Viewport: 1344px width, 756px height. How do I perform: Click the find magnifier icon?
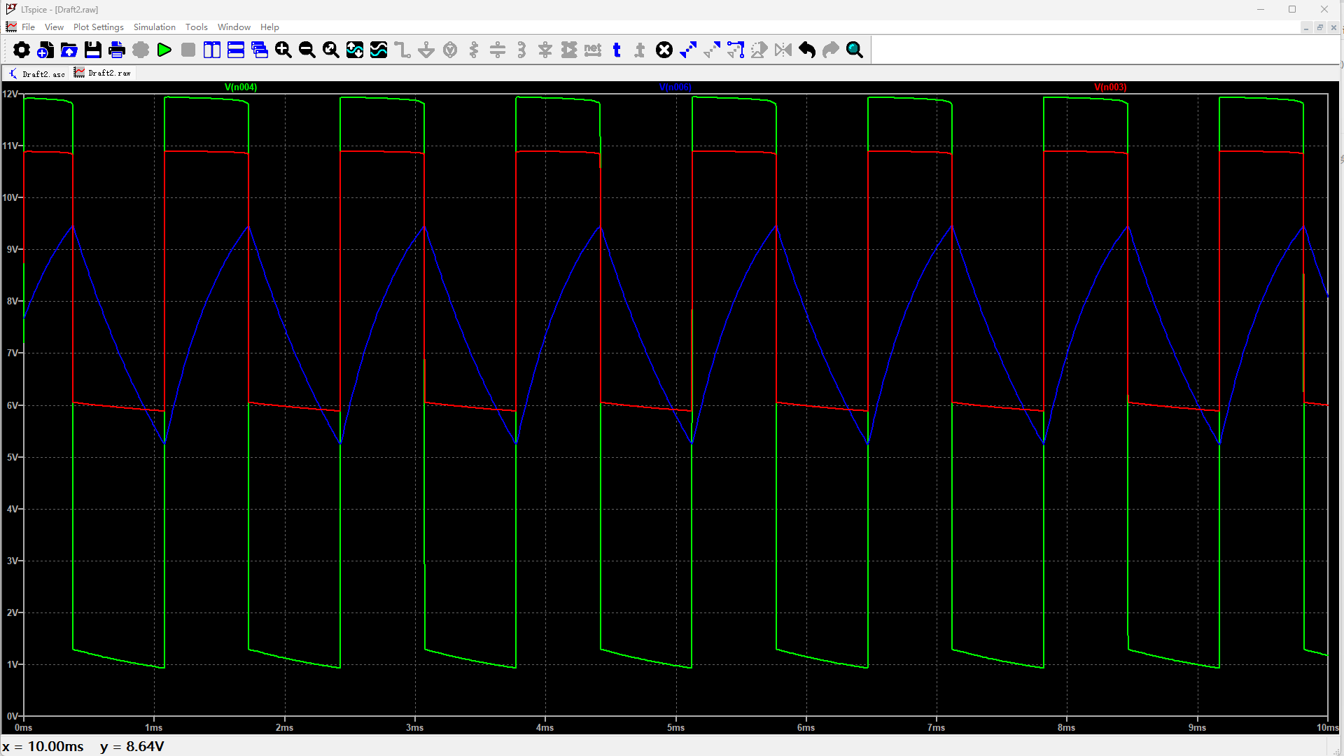pyautogui.click(x=855, y=50)
